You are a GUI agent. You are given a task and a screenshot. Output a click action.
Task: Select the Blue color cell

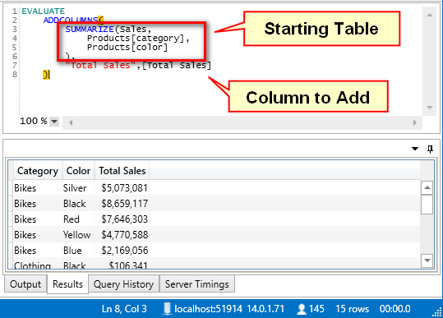tap(78, 251)
